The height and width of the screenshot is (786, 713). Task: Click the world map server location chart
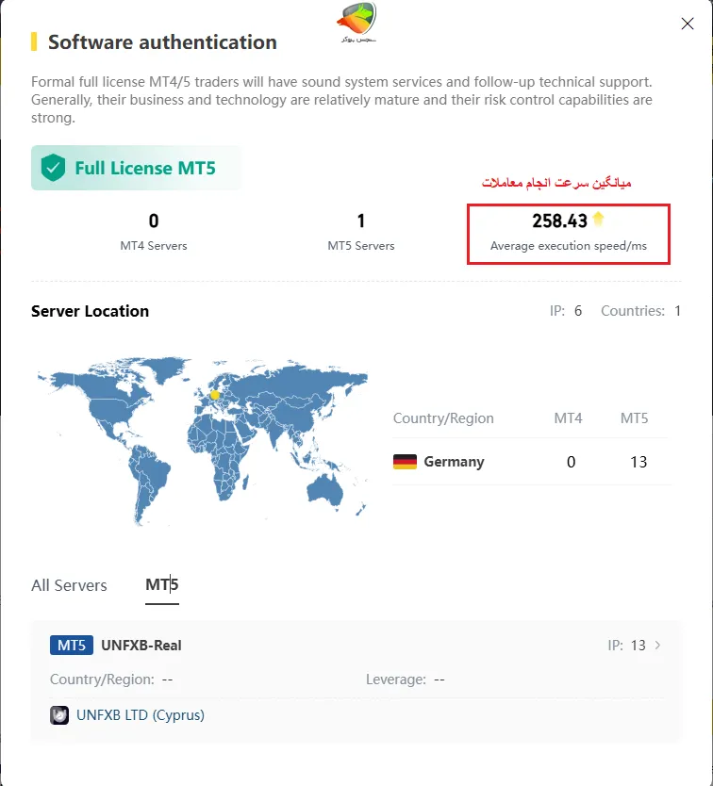(202, 441)
